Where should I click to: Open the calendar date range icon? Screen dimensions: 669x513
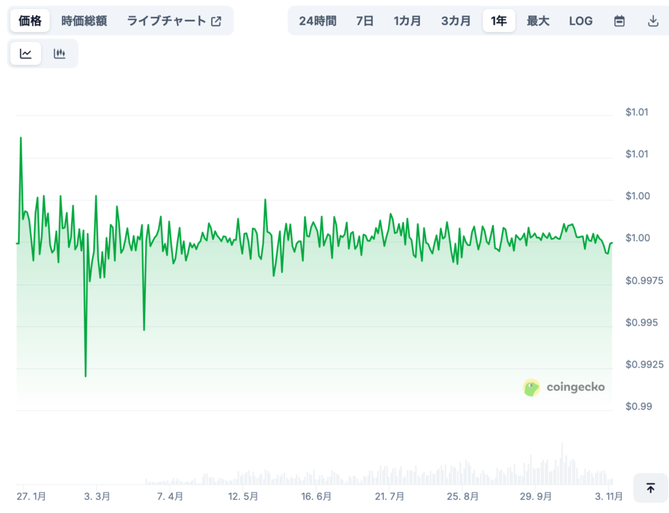[619, 20]
